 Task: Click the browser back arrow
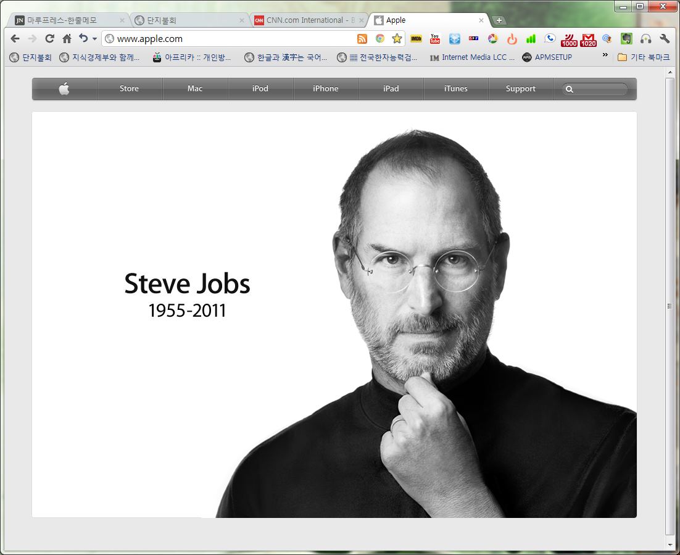pyautogui.click(x=15, y=39)
